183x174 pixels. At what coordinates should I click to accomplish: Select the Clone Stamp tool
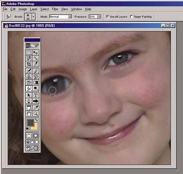pos(29,77)
